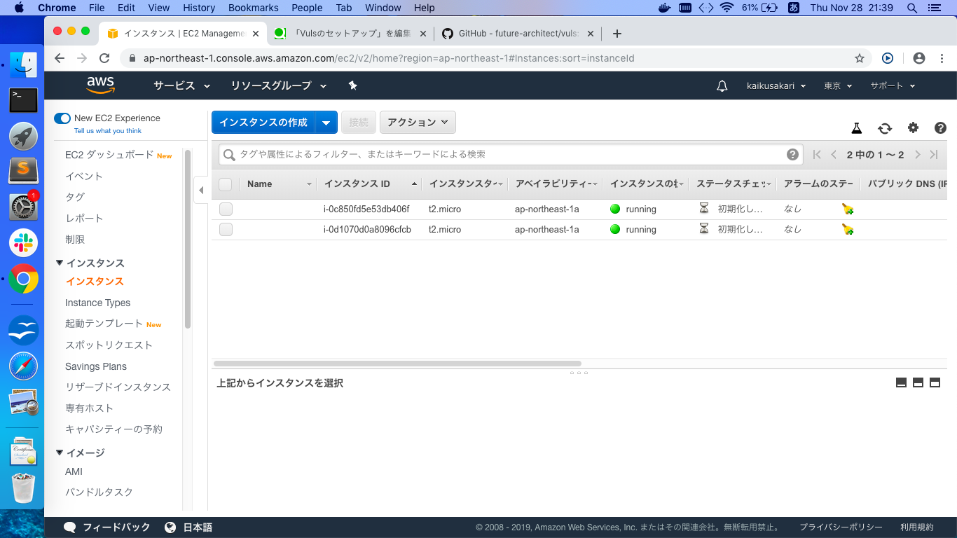The image size is (957, 538).
Task: Open the EC2 labs flask icon
Action: point(856,128)
